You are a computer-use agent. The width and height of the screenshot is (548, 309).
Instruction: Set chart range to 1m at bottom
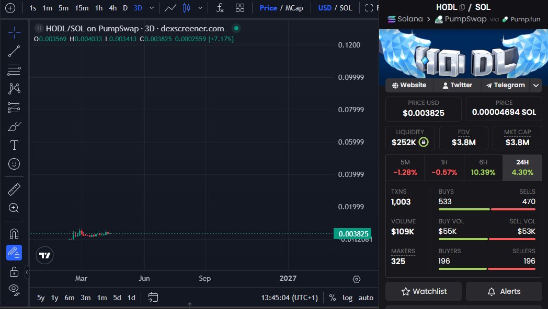click(x=101, y=298)
